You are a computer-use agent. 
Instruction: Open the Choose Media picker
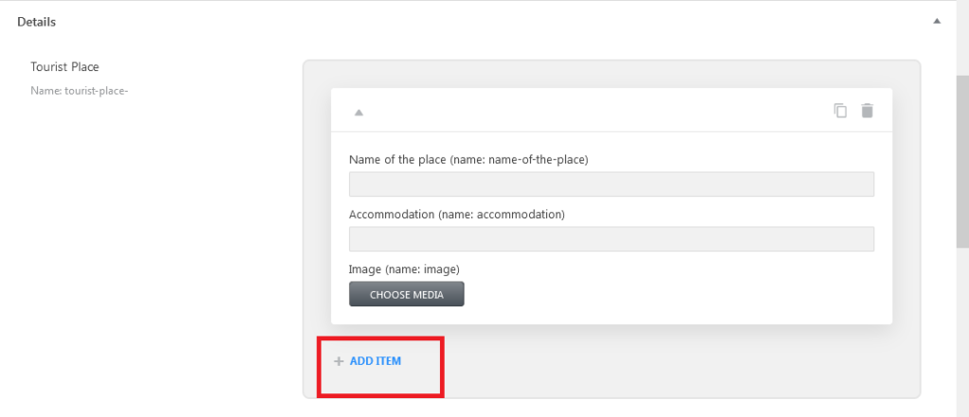407,294
